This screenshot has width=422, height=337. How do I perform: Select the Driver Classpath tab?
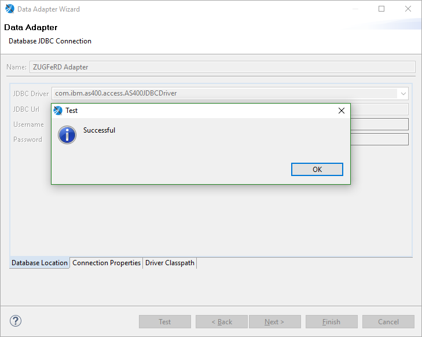click(x=170, y=263)
